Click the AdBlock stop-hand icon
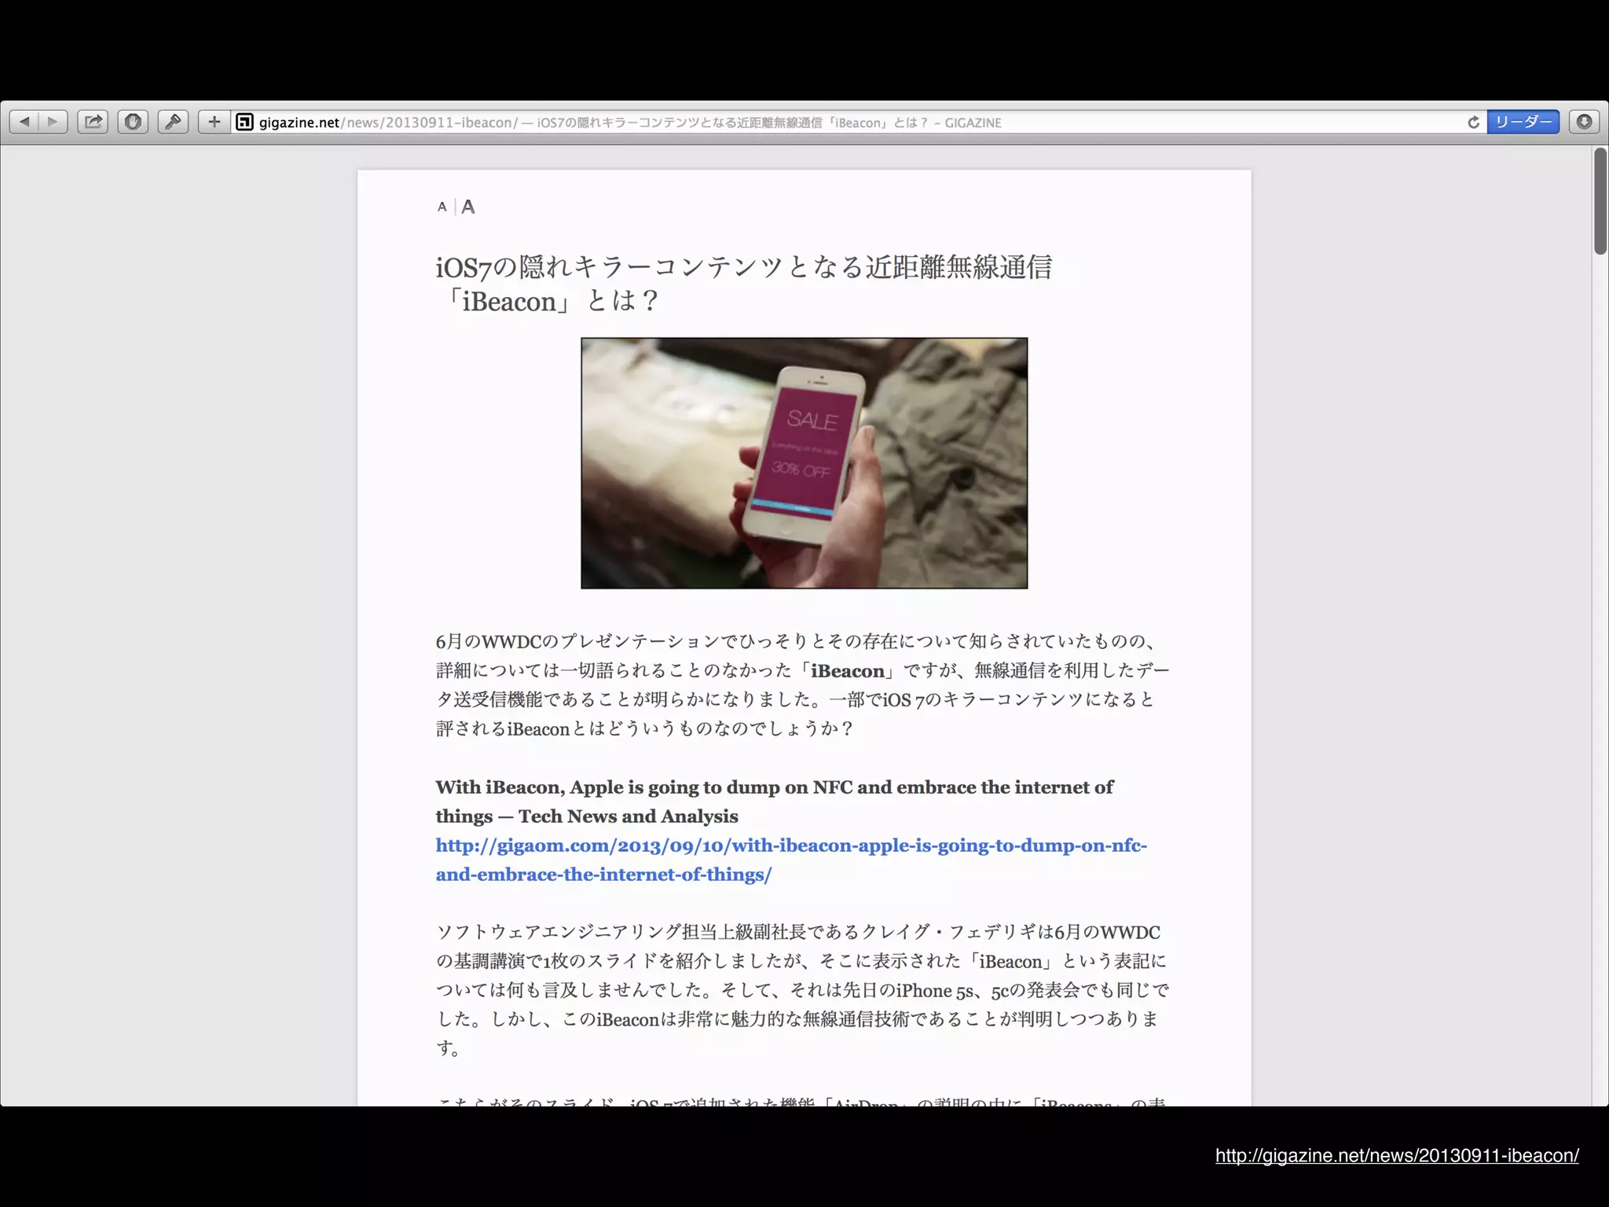Viewport: 1609px width, 1207px height. [133, 122]
